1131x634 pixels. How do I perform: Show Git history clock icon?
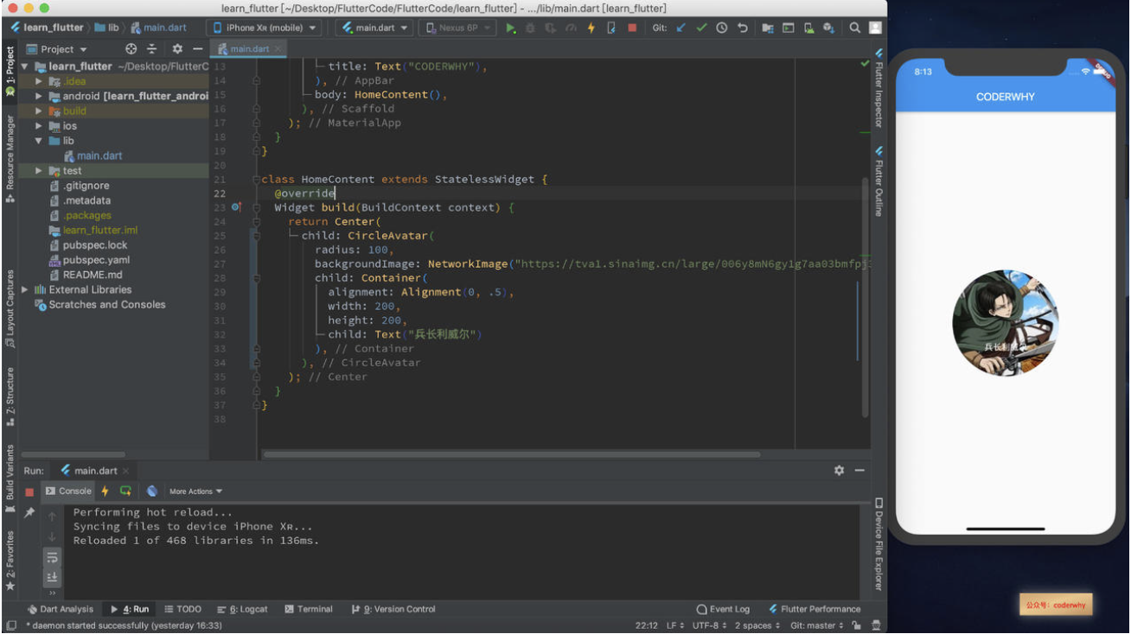pyautogui.click(x=722, y=28)
